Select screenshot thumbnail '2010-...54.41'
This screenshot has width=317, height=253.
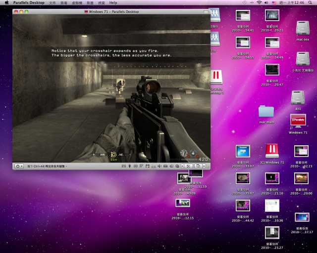tap(243, 15)
